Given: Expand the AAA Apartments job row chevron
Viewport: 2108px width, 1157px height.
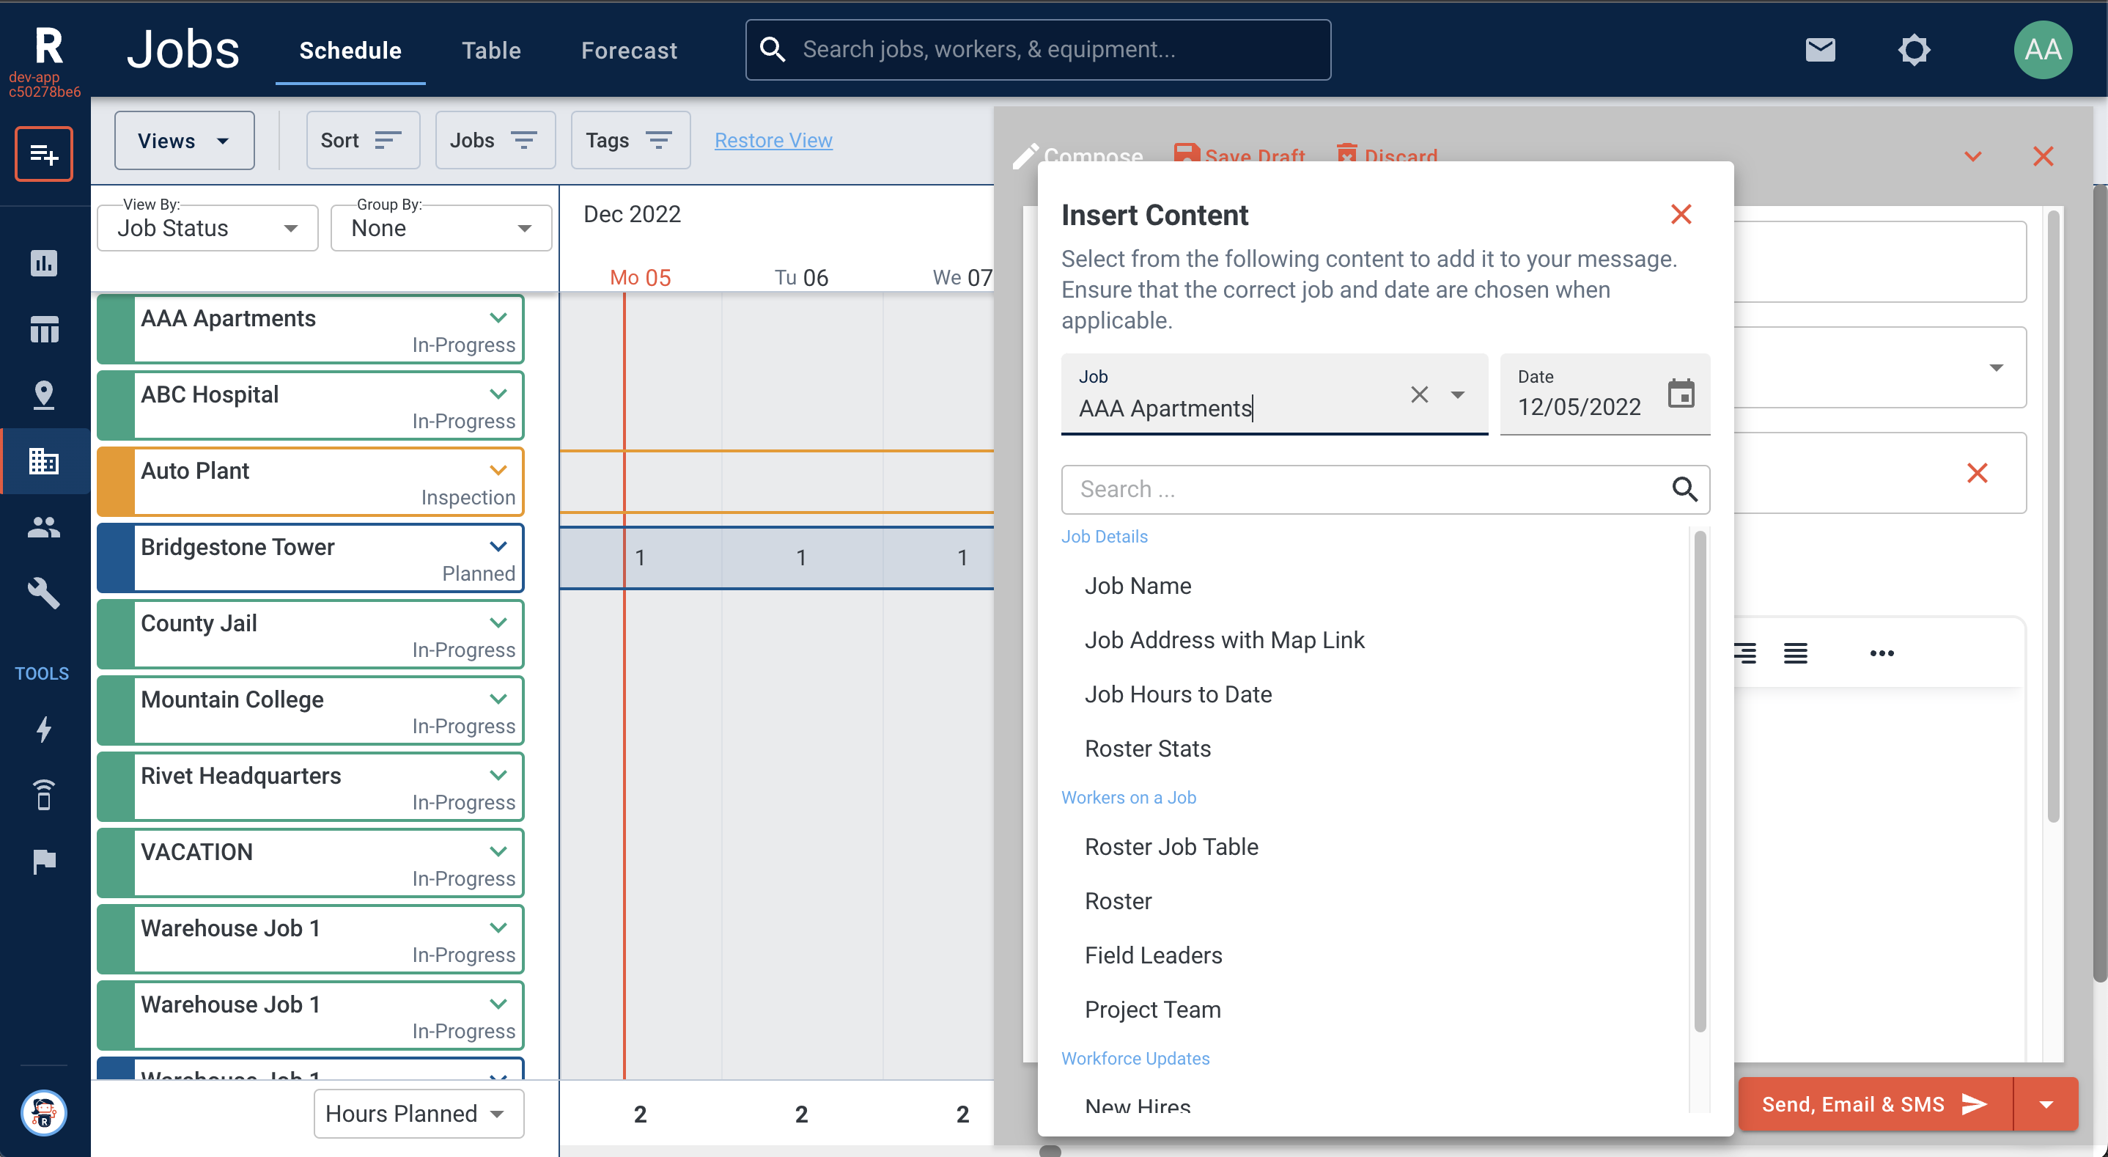Looking at the screenshot, I should pyautogui.click(x=498, y=317).
